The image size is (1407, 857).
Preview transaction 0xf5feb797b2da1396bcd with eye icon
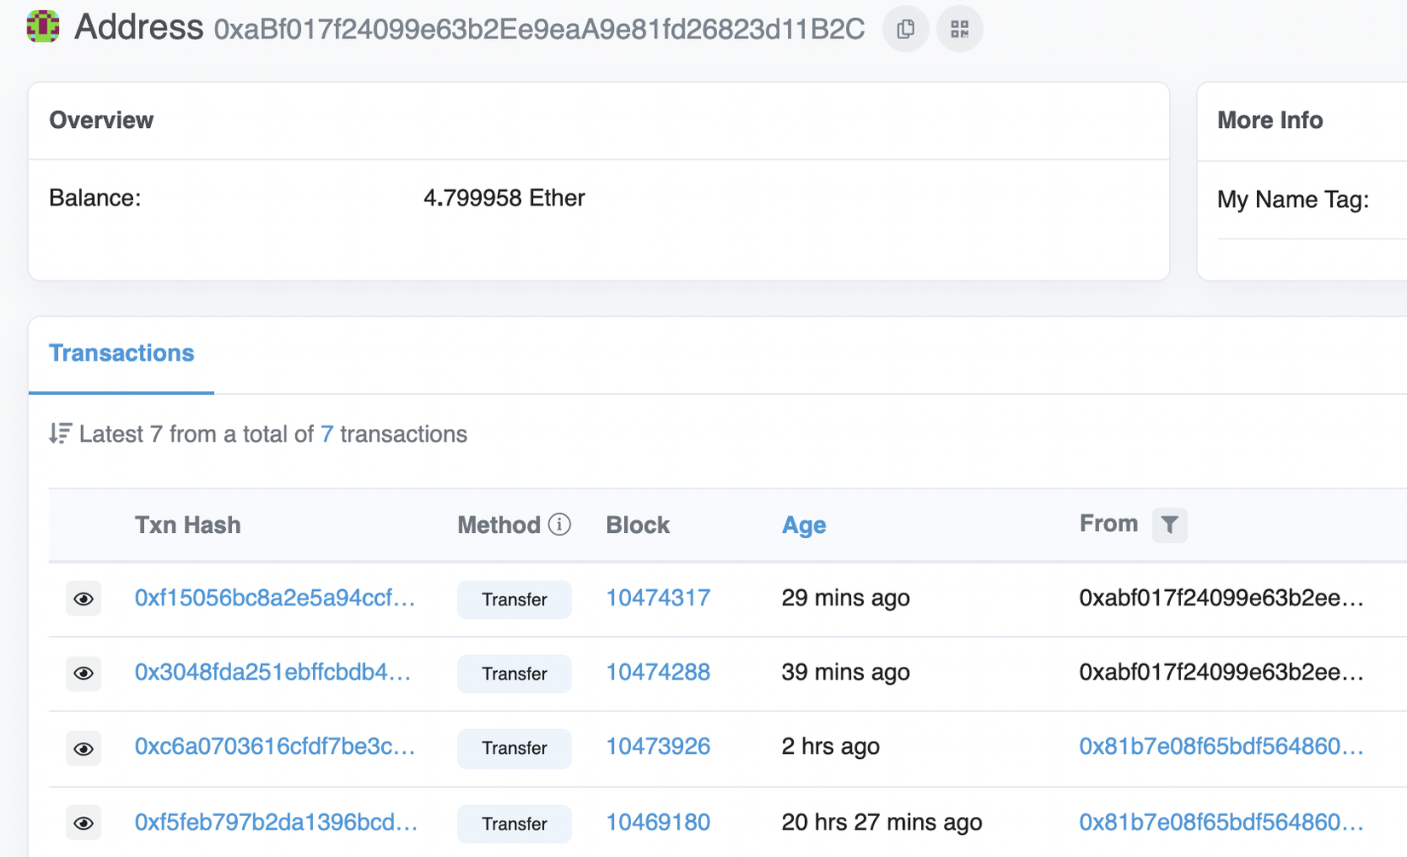(x=84, y=824)
